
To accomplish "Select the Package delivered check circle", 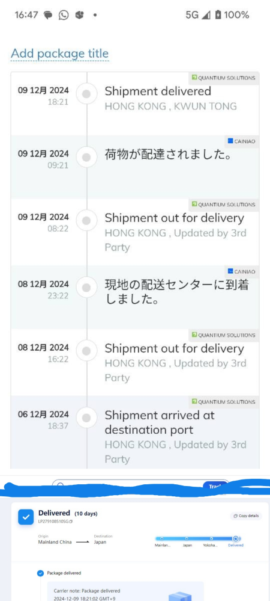I will (40, 573).
